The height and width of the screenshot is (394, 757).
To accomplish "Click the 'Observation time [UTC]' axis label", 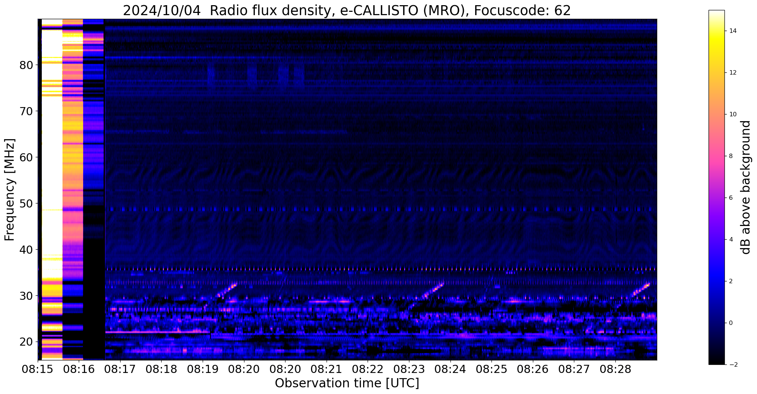I will [347, 383].
